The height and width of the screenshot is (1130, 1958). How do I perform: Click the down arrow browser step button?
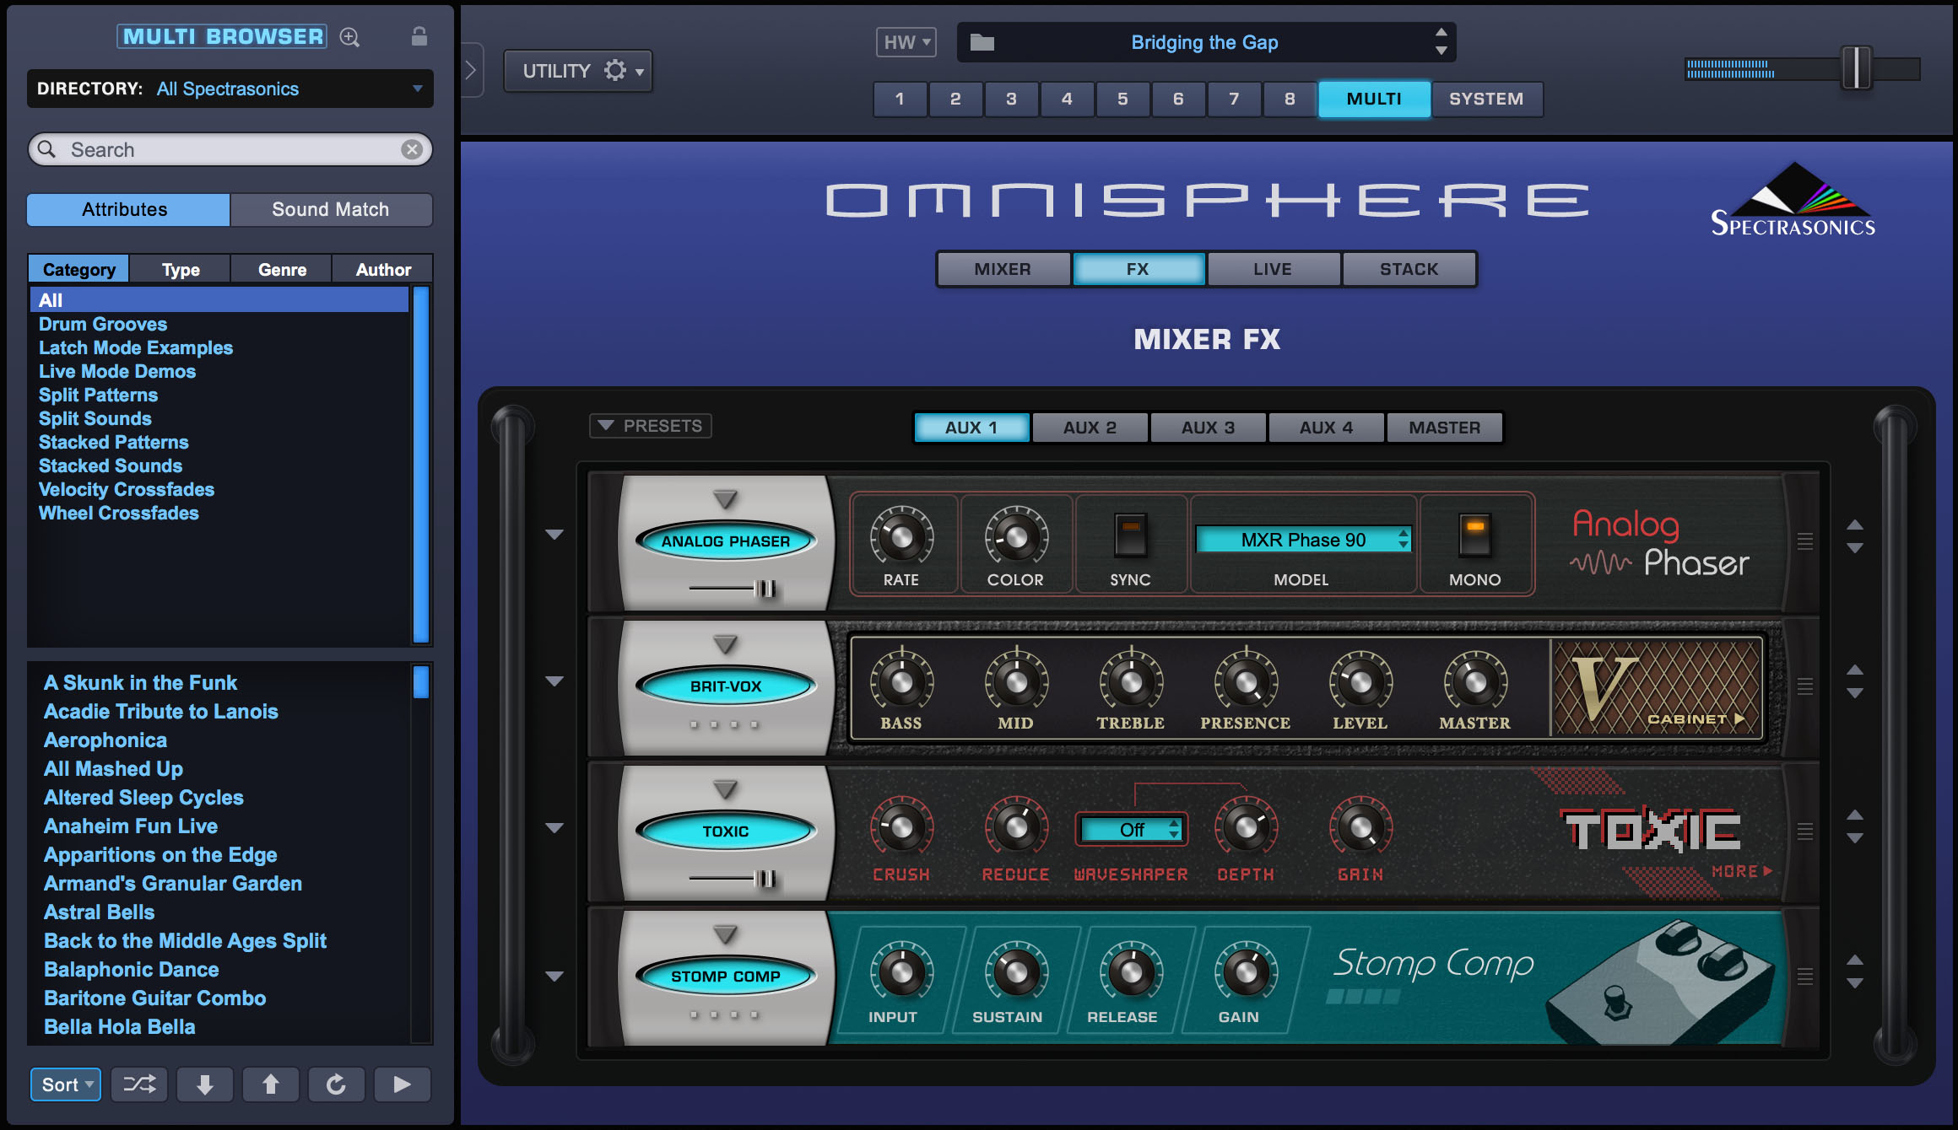pyautogui.click(x=204, y=1084)
